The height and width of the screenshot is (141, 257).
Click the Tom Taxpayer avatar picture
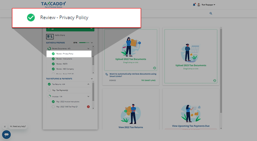(x=199, y=5)
